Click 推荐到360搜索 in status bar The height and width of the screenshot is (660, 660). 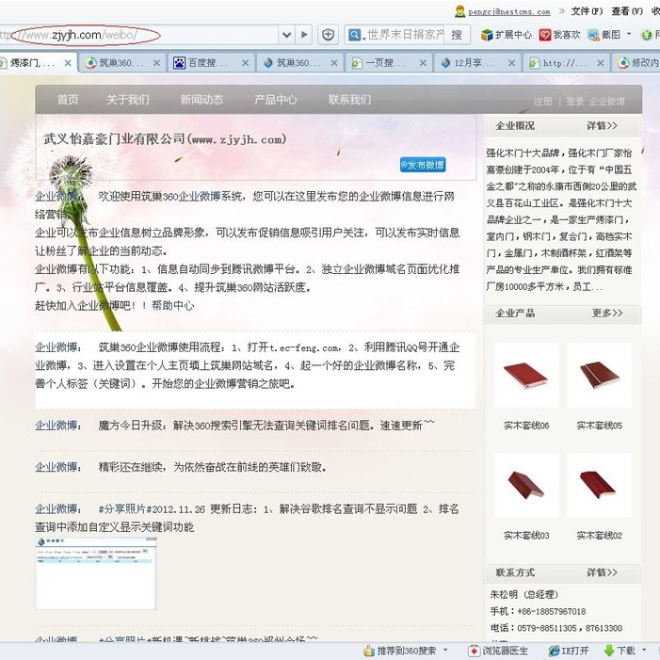point(400,651)
